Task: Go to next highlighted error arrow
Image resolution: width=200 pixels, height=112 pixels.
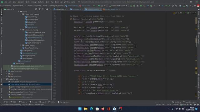Action: click(196, 13)
